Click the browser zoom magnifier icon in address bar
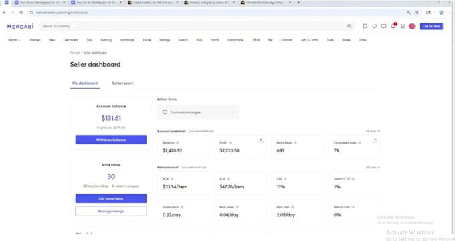455x241 pixels. [409, 13]
